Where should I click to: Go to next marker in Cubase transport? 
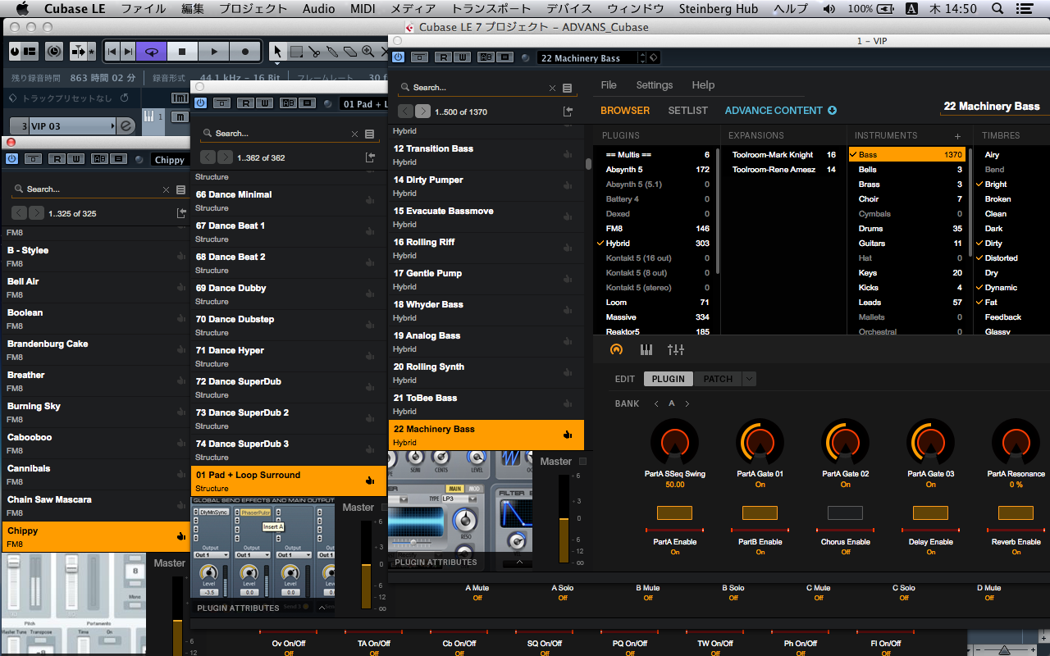pos(128,51)
